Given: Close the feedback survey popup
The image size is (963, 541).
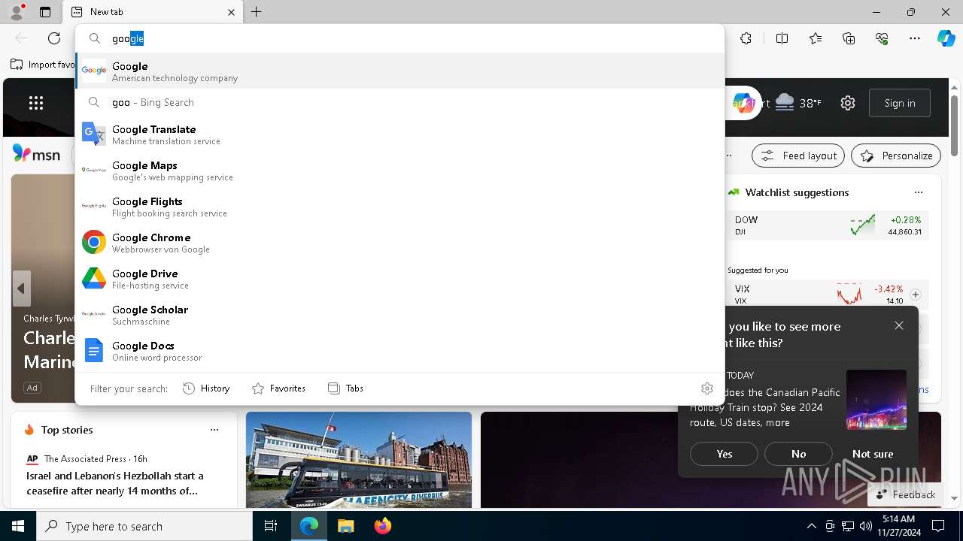Looking at the screenshot, I should (x=899, y=325).
